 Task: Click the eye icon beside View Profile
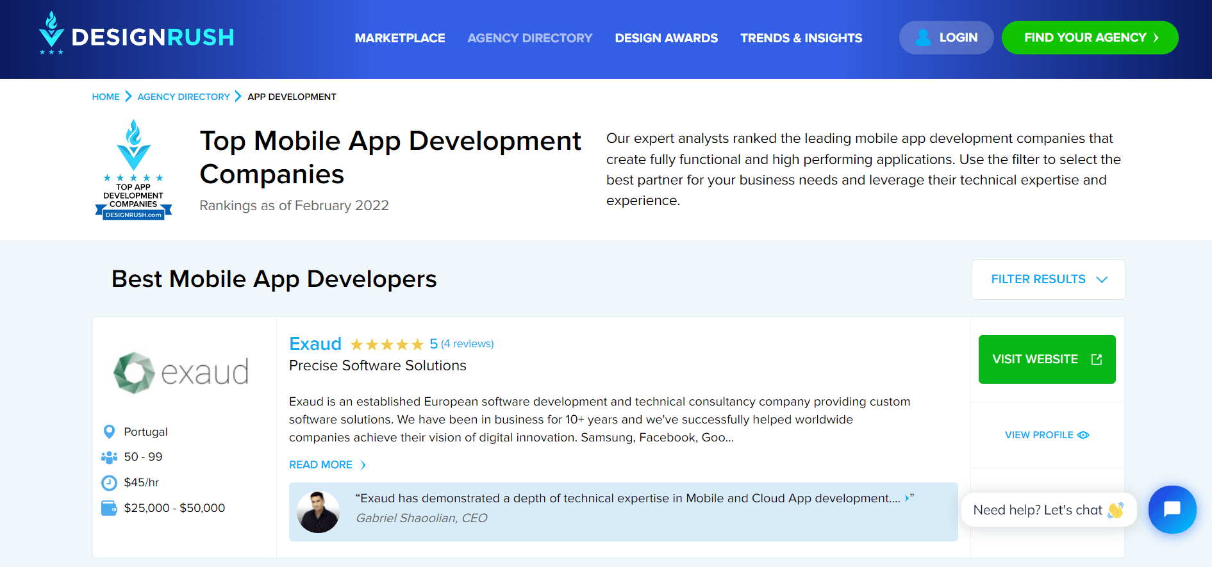[1083, 435]
